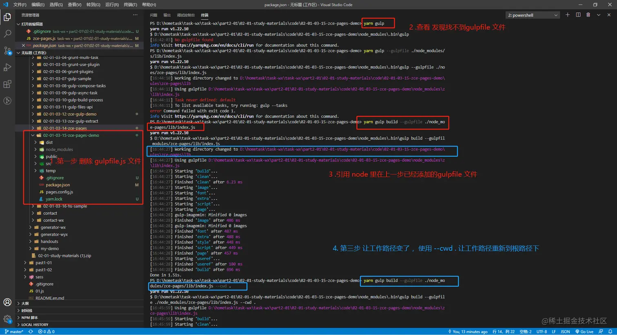Close the terminal panel with the X
617x335 pixels.
coord(609,15)
